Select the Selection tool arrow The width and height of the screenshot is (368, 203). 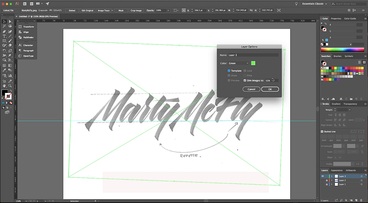(x=4, y=22)
